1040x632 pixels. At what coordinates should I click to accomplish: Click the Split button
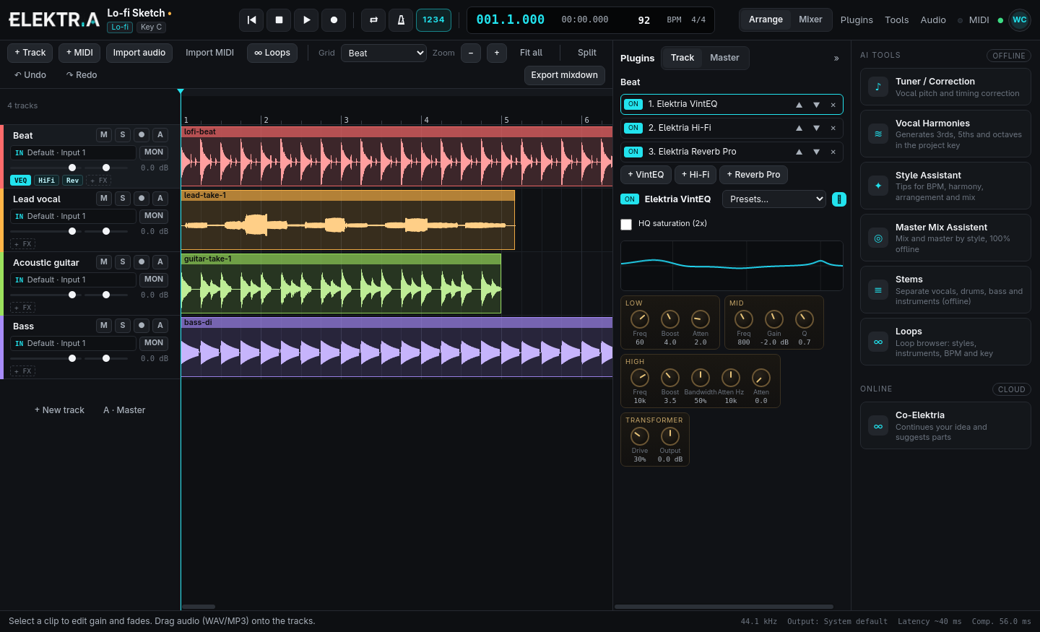587,53
